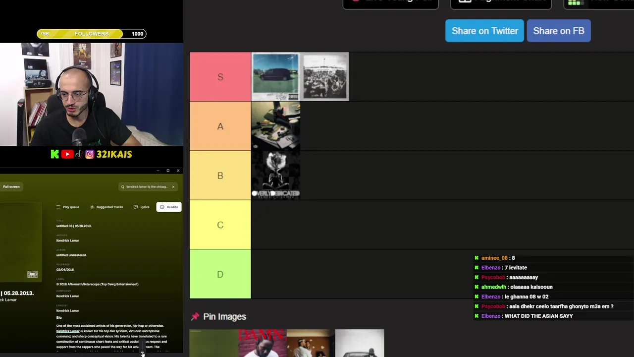
Task: Click the Parental Advisory badge on artwork
Action: (32, 274)
